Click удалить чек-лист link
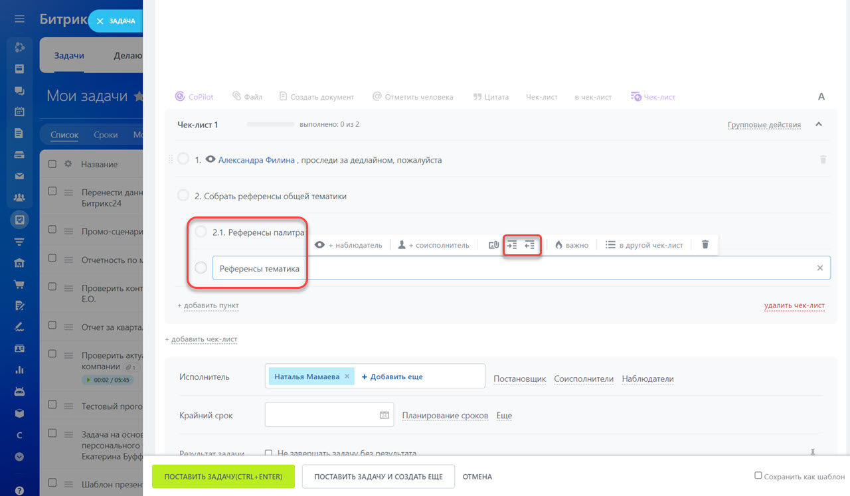Screen dimensions: 850x496 pyautogui.click(x=794, y=305)
